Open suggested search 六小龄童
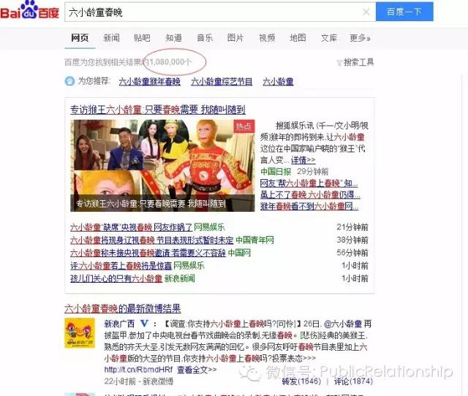 pyautogui.click(x=278, y=81)
